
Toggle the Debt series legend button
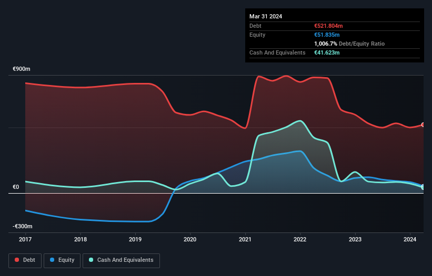(25, 260)
